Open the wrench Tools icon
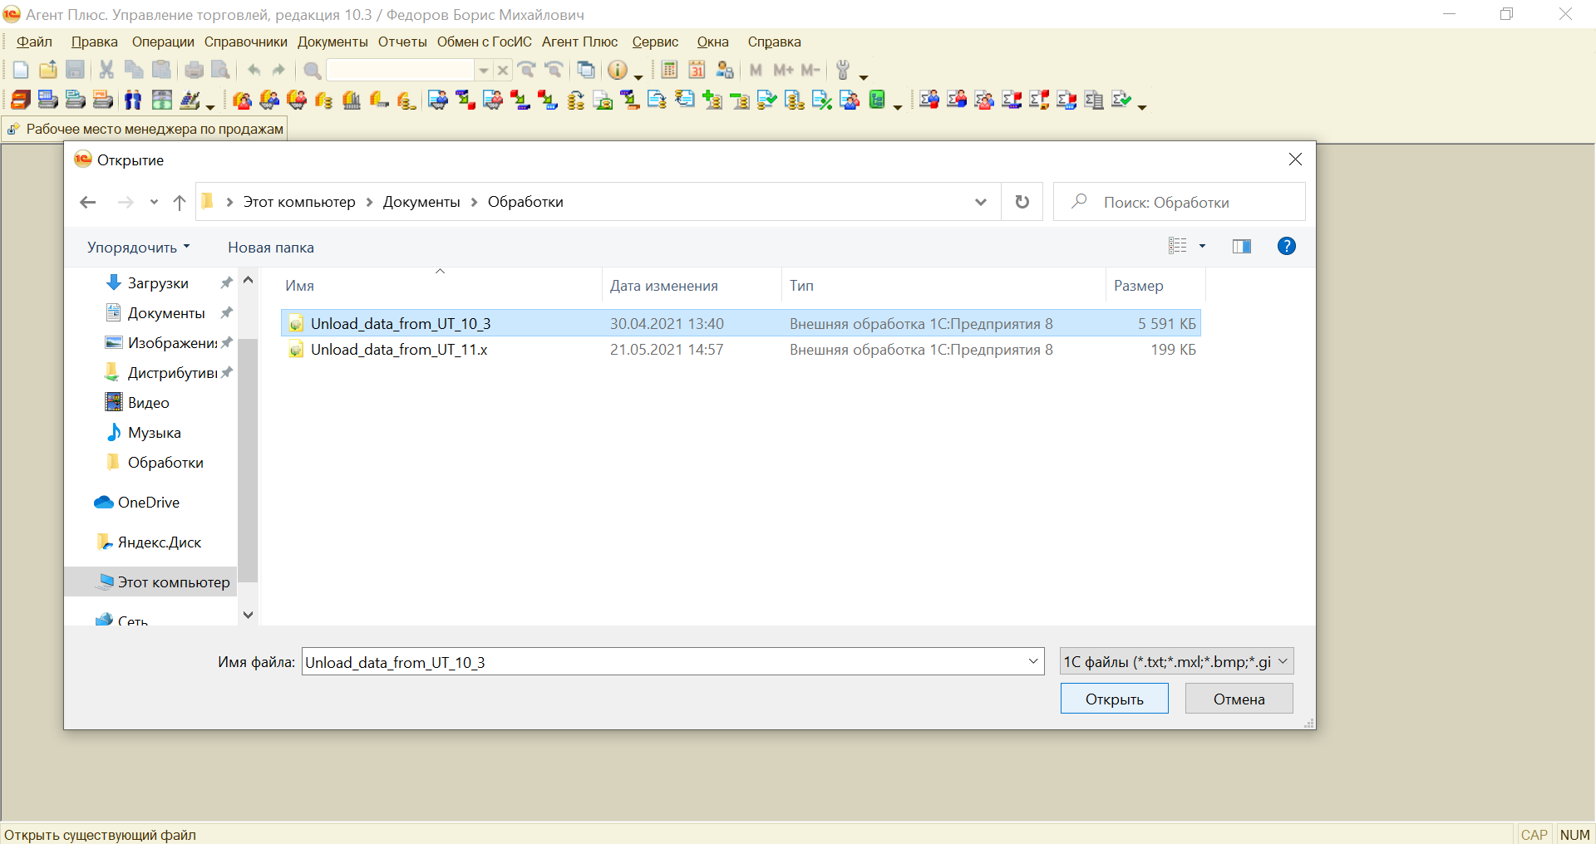Image resolution: width=1596 pixels, height=844 pixels. [x=843, y=70]
